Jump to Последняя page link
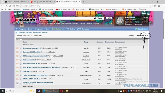 coord(38,35)
